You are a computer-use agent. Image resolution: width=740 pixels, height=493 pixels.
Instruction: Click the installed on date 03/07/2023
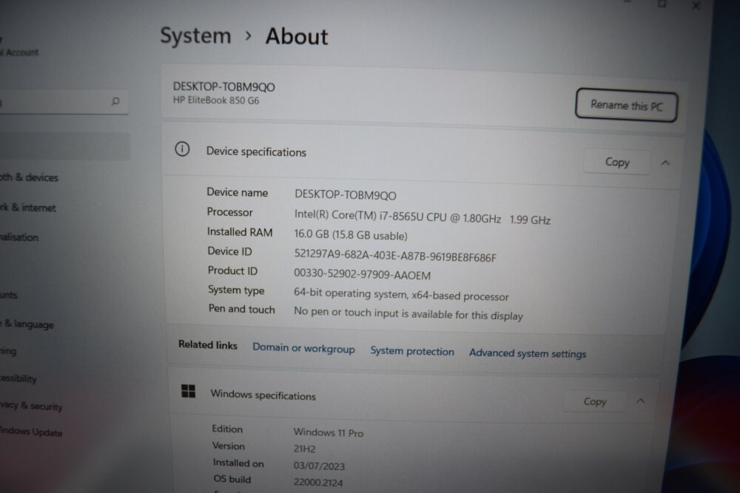(319, 466)
